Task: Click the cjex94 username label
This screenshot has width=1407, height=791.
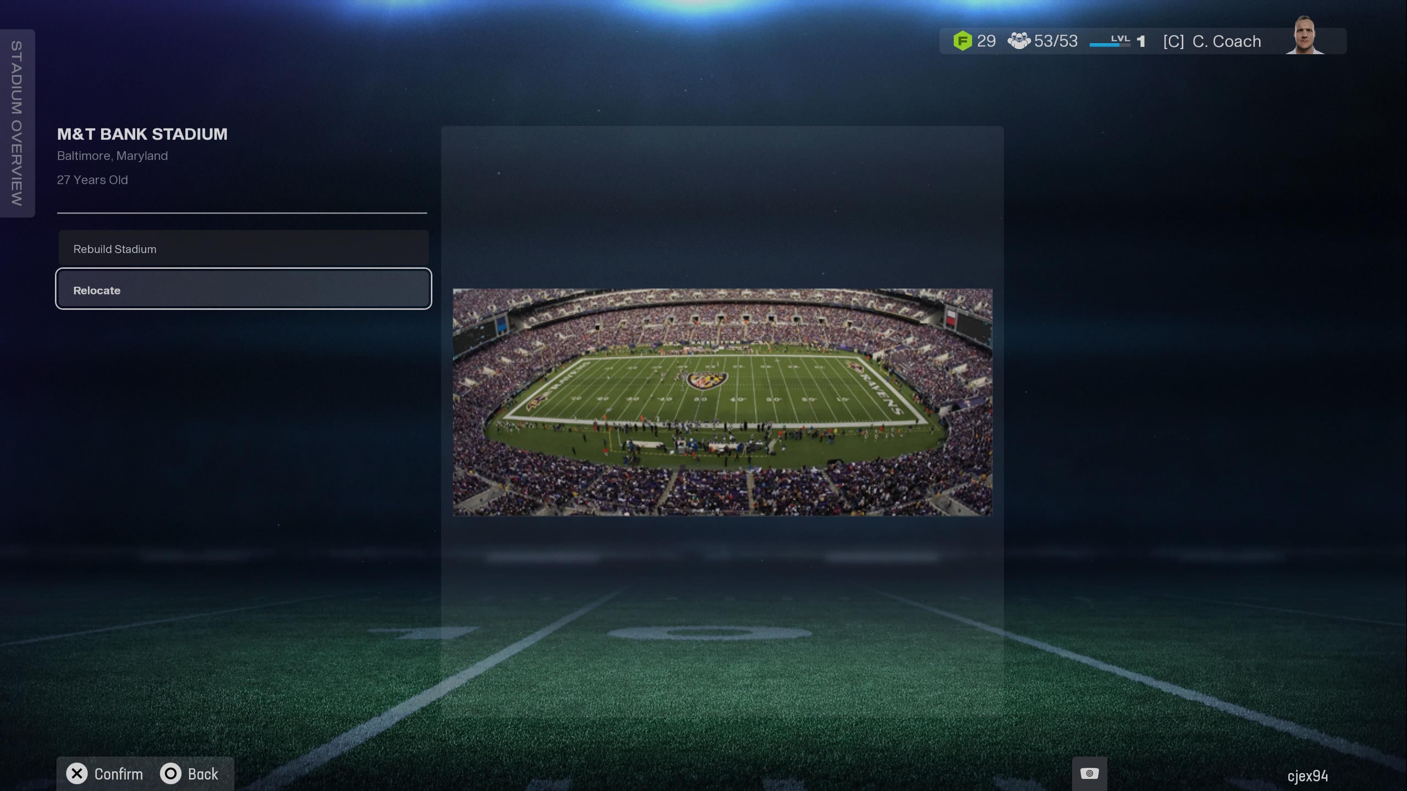Action: (1307, 776)
